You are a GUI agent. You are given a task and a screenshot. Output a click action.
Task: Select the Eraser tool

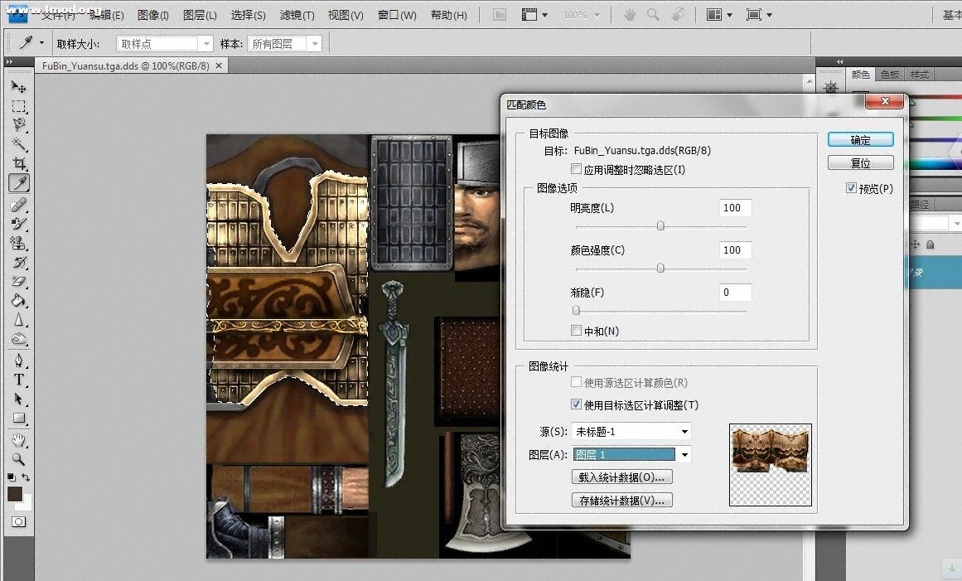(18, 282)
